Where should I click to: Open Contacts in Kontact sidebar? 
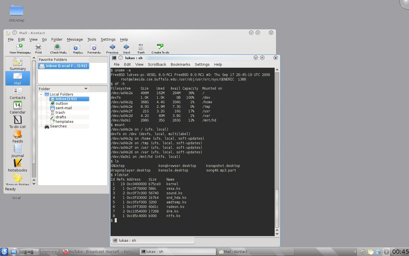click(18, 93)
